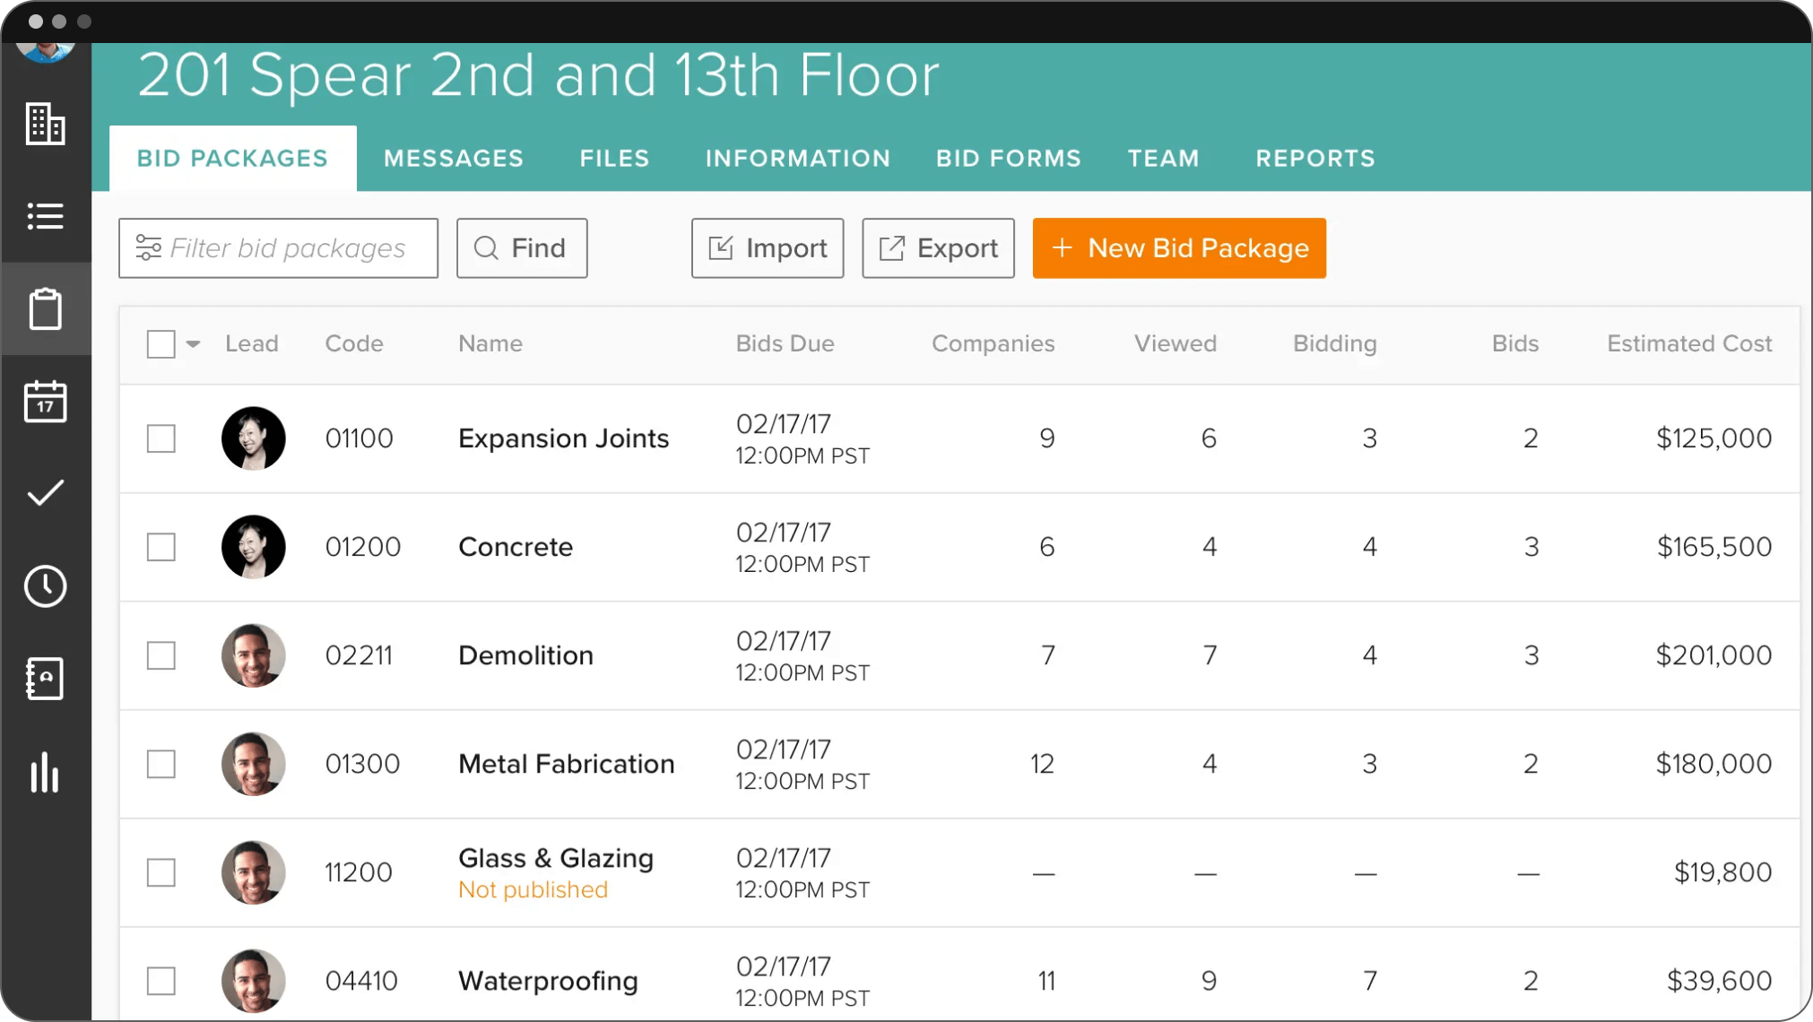Check the Expansion Joints row checkbox

[x=161, y=438]
